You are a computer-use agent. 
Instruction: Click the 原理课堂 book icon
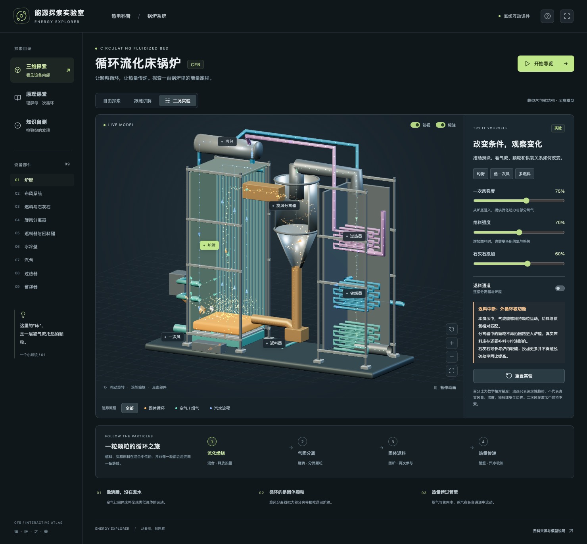click(17, 98)
